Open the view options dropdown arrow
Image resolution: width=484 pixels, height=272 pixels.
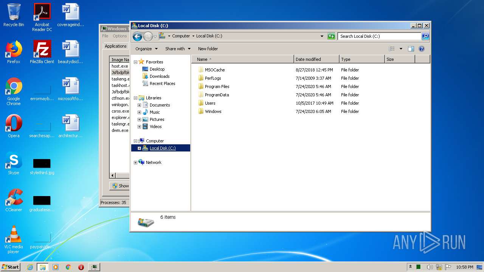(x=401, y=49)
